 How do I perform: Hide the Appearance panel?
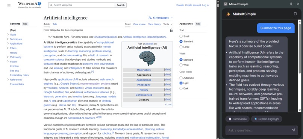[x=198, y=24]
